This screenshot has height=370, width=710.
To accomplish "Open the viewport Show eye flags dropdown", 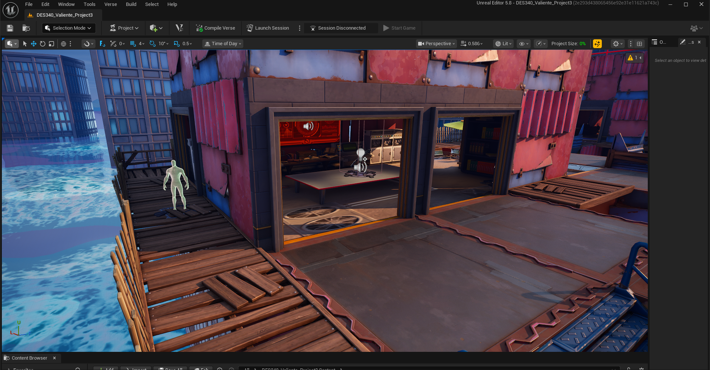I will point(524,44).
